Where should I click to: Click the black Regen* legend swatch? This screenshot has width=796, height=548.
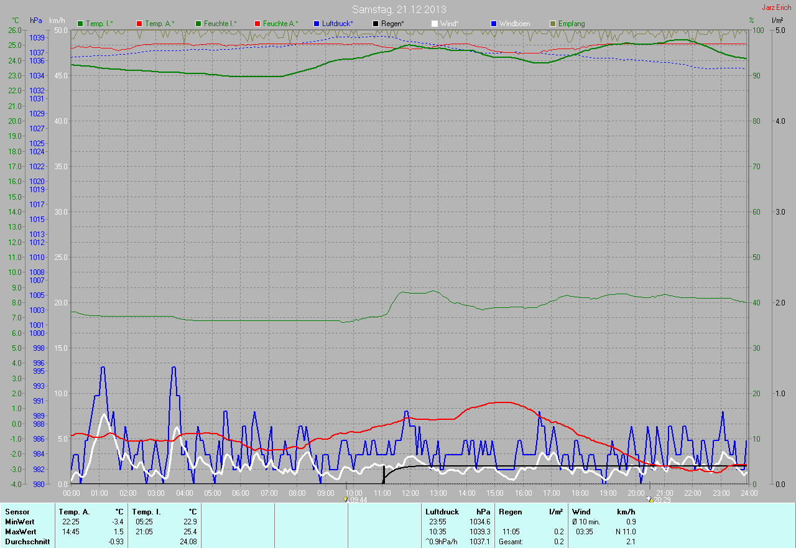pyautogui.click(x=376, y=24)
